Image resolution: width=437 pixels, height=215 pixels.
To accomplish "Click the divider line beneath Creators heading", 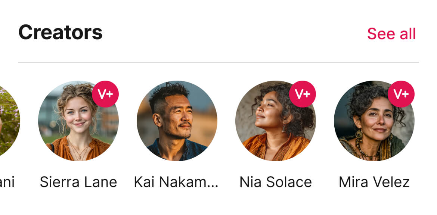I will pyautogui.click(x=218, y=62).
